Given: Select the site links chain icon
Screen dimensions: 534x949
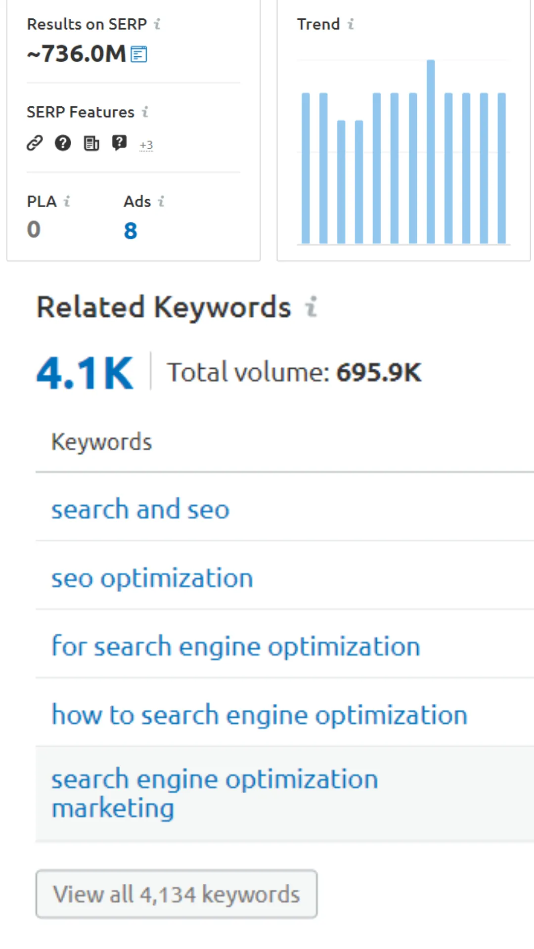Looking at the screenshot, I should [35, 143].
